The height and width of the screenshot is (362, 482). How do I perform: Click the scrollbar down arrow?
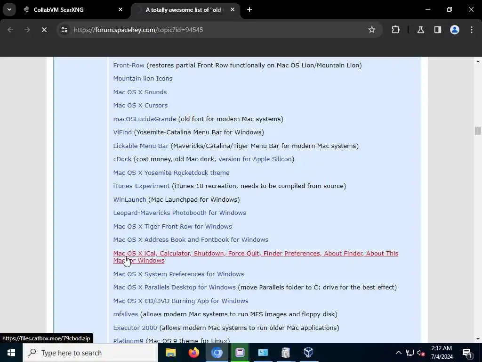click(478, 339)
